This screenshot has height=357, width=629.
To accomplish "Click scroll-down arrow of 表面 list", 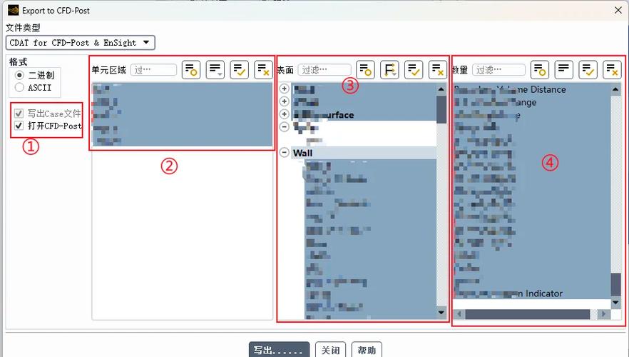I will [x=441, y=313].
